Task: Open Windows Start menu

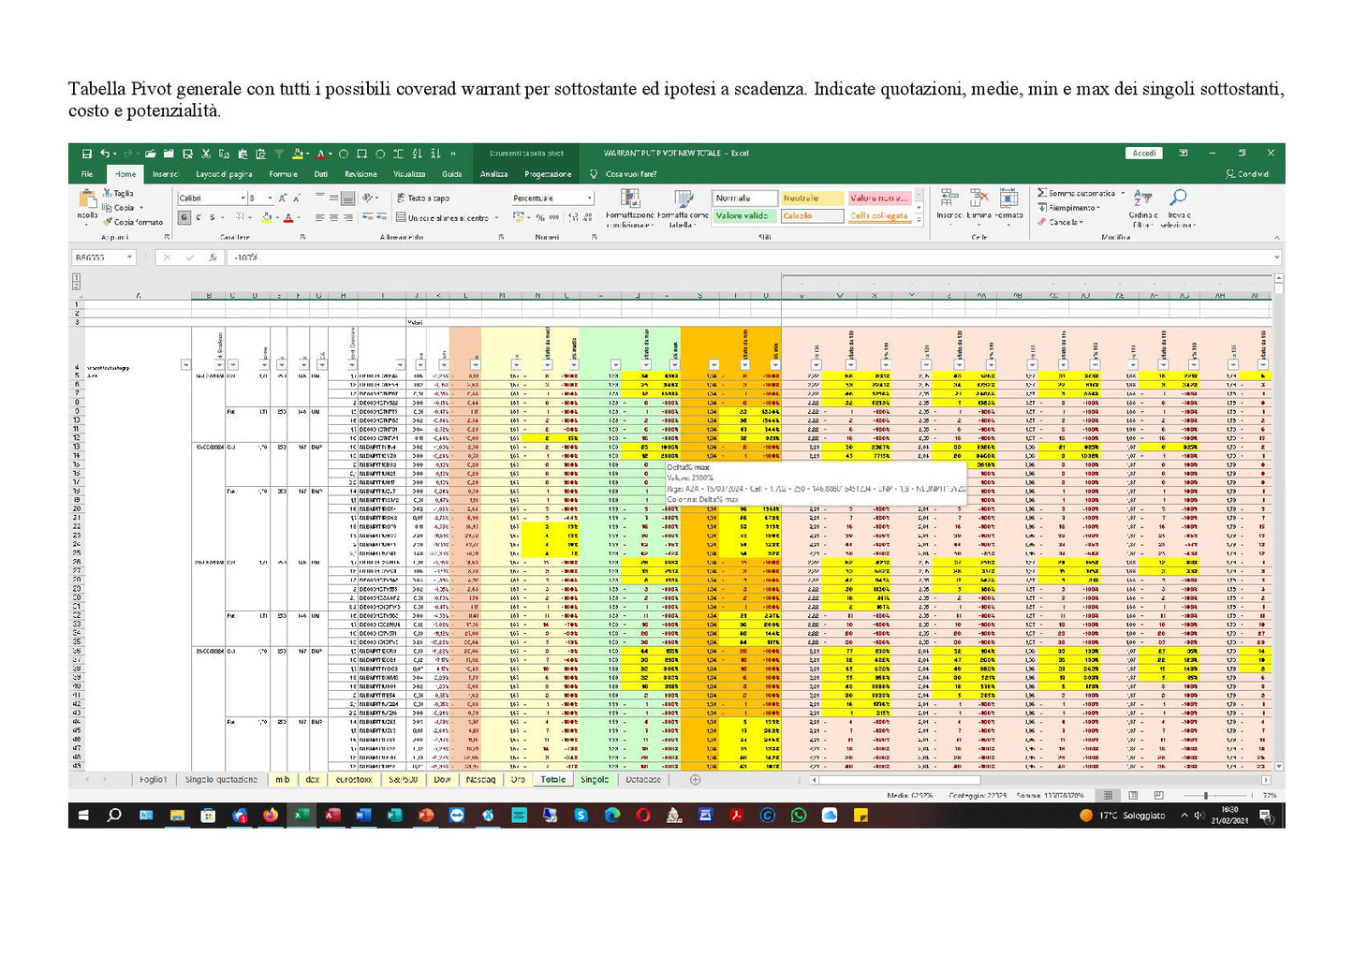Action: (x=83, y=816)
